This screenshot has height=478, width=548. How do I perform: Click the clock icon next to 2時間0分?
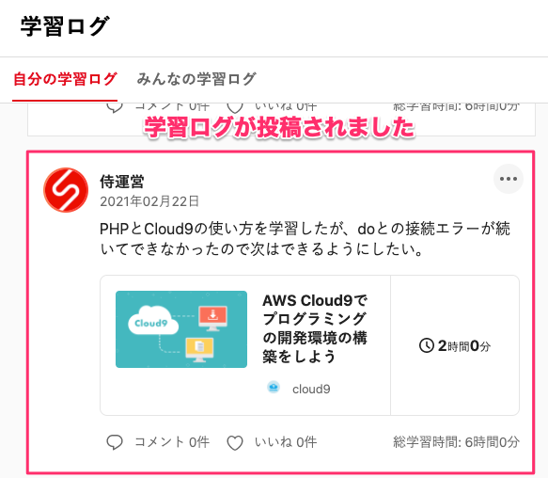click(427, 345)
